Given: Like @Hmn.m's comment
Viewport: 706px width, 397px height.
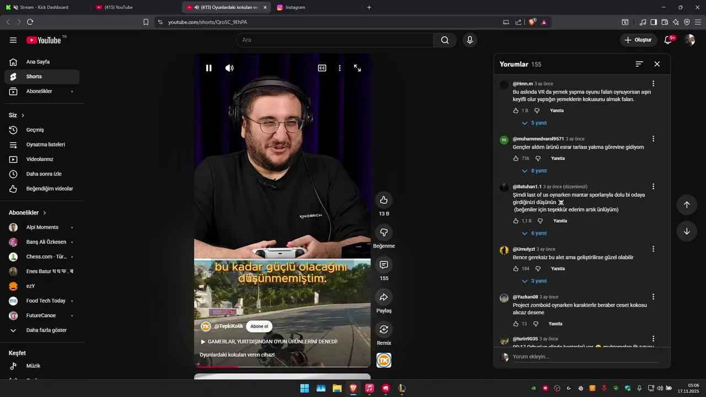Looking at the screenshot, I should tap(516, 111).
